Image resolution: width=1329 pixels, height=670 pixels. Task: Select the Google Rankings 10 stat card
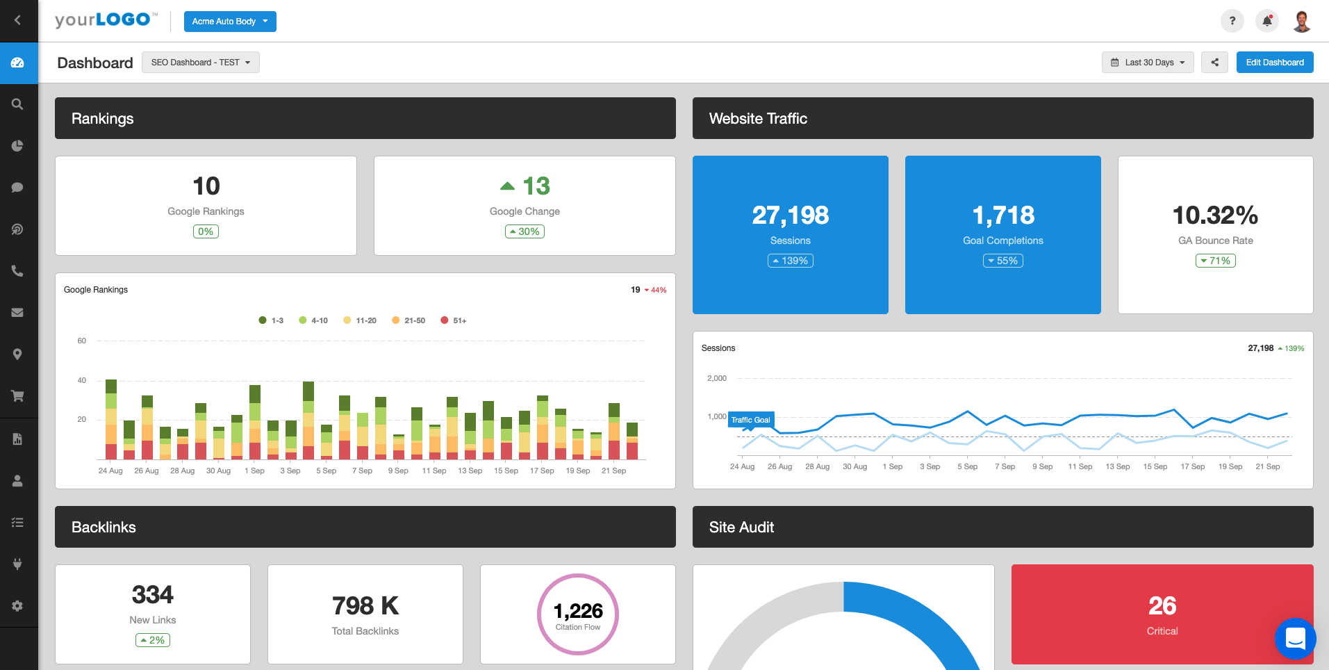206,206
